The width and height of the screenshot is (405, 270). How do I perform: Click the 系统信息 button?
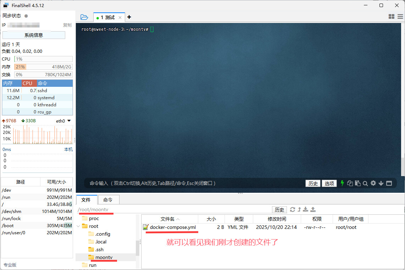click(x=34, y=35)
